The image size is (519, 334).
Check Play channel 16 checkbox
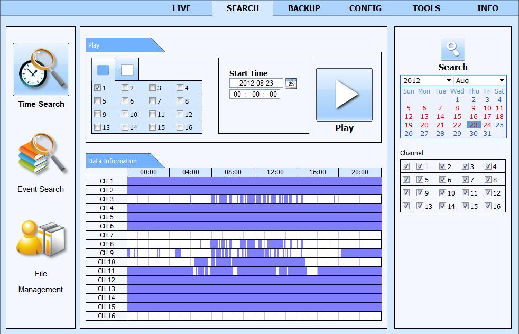click(x=180, y=127)
